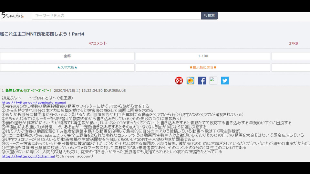Click the 27KB size text
Viewport: 310px width, 174px height.
click(x=294, y=43)
